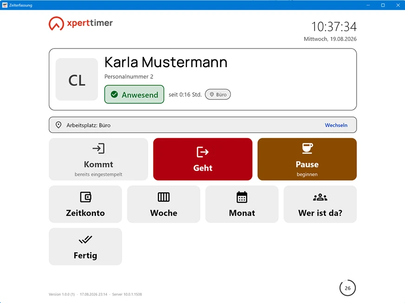Click the Wechseln link to change workplace
The height and width of the screenshot is (303, 405).
click(x=336, y=125)
